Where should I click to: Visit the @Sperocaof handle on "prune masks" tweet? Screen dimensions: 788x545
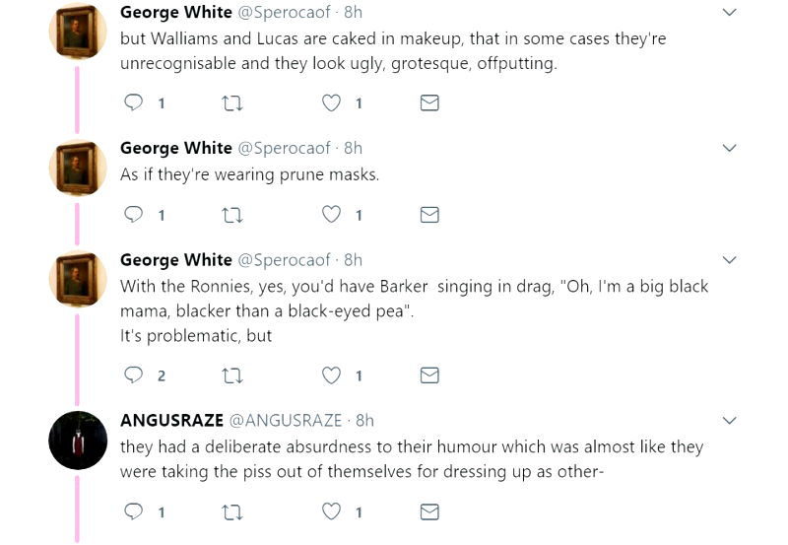pos(284,148)
